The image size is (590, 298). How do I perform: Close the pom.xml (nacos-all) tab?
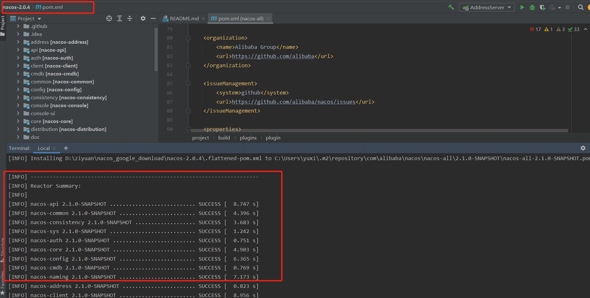pos(268,18)
